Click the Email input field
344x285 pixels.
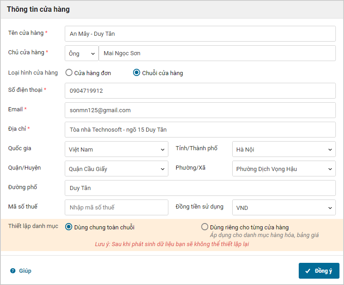(200, 110)
